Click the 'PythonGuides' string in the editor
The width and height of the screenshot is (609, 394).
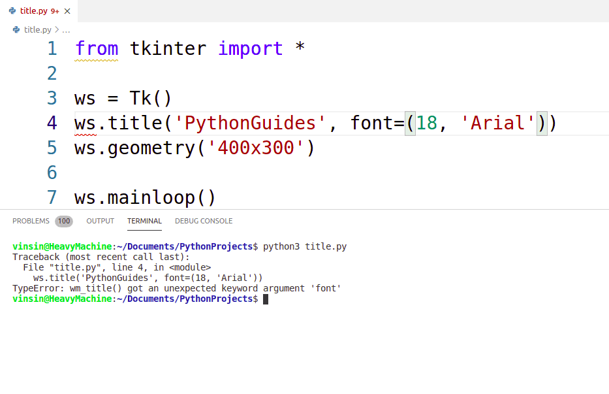click(250, 123)
